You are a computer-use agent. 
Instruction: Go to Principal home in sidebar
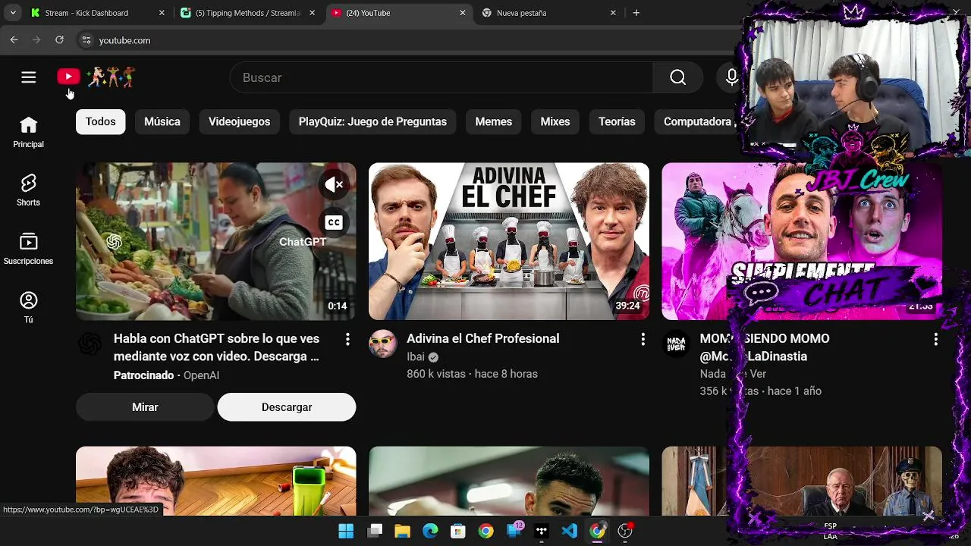[x=29, y=132]
